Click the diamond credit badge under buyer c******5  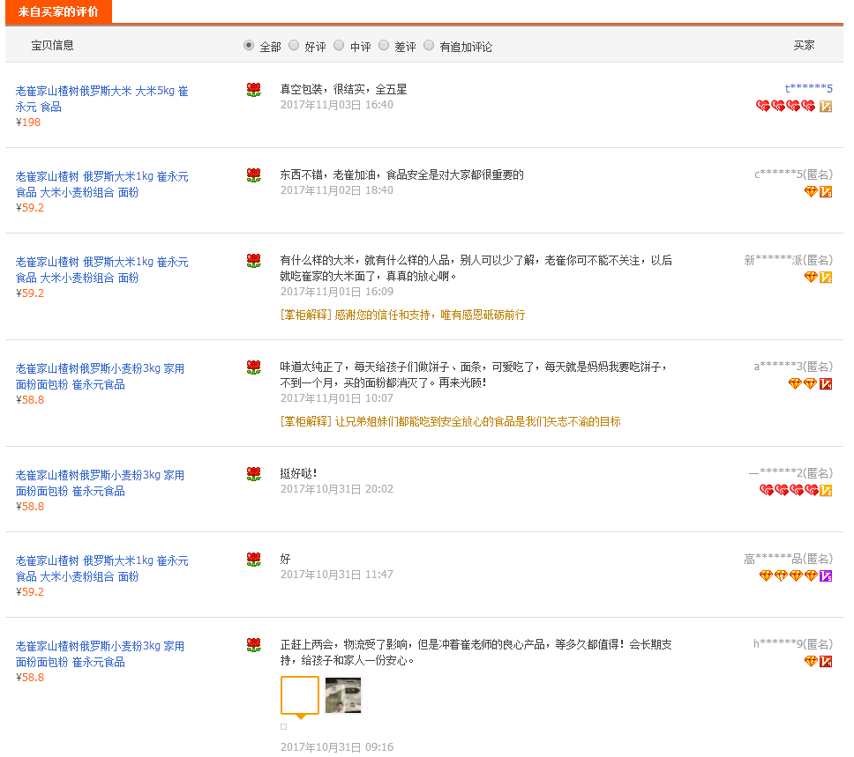tap(811, 191)
